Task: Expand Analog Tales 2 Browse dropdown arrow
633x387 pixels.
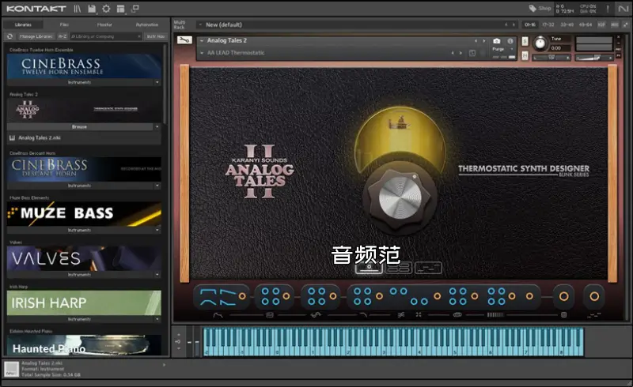Action: (x=157, y=126)
